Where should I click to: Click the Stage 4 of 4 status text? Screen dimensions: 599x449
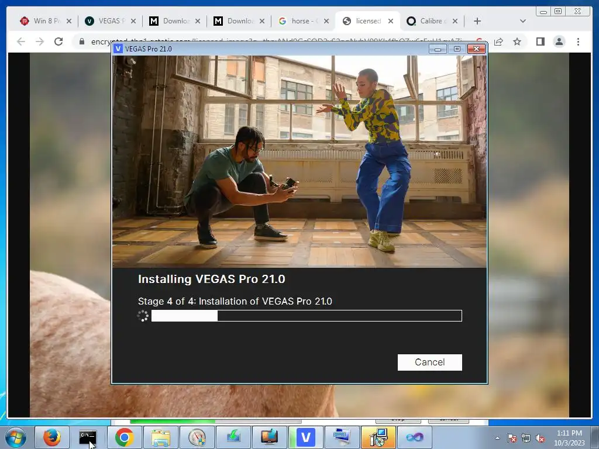[x=235, y=301]
